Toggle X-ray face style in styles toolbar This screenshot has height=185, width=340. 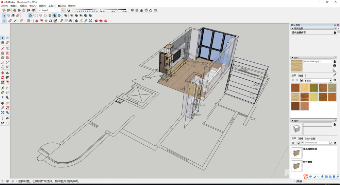tap(30, 16)
